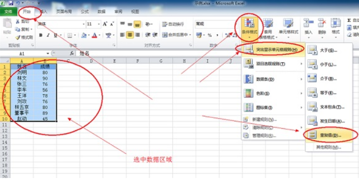Click the Italic formatting icon

tap(48, 35)
